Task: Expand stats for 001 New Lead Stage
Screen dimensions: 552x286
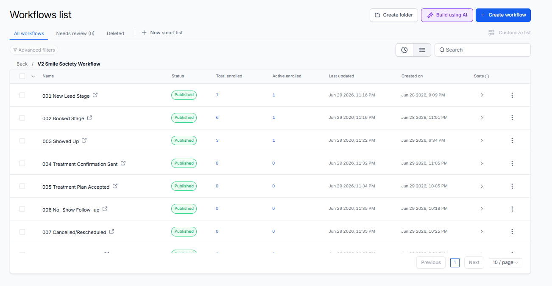Action: pyautogui.click(x=482, y=95)
